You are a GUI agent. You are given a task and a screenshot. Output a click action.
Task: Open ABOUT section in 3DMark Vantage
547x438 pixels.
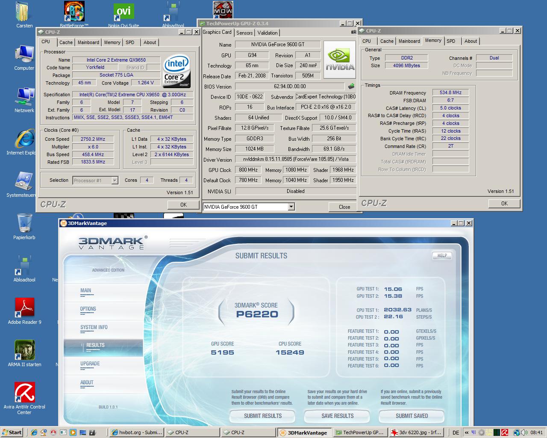87,382
